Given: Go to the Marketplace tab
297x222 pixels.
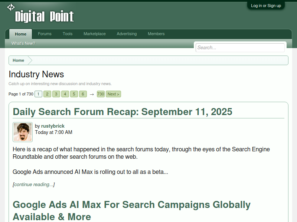Looking at the screenshot, I should point(95,34).
